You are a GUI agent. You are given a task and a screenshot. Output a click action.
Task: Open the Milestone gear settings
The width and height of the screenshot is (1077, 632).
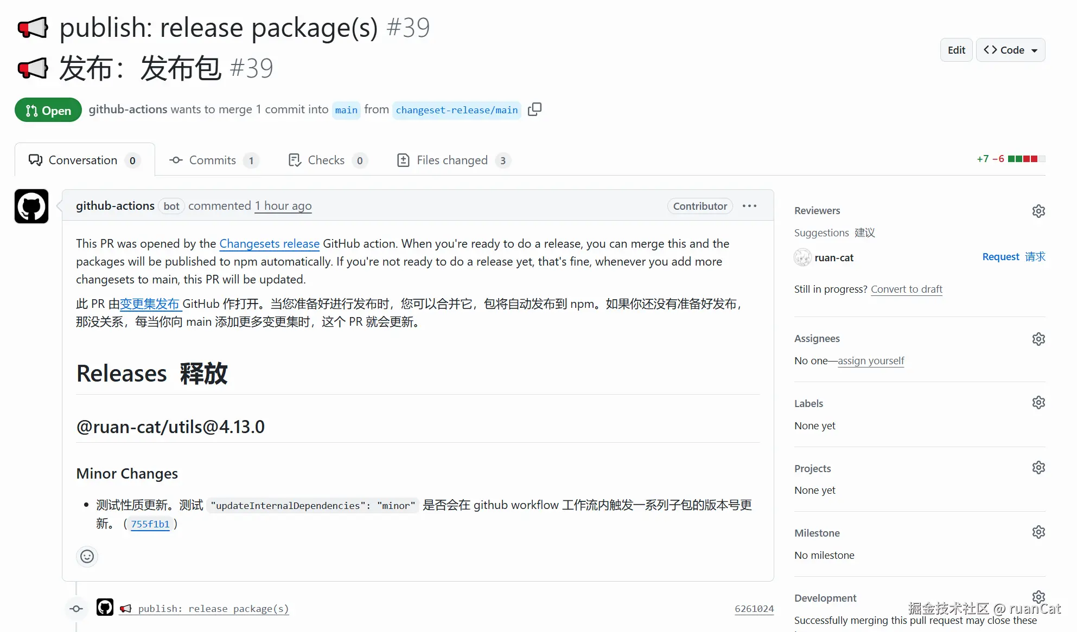click(x=1038, y=532)
